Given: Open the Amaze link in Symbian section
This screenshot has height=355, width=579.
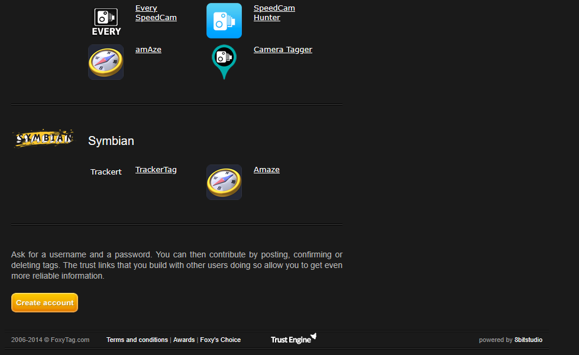Looking at the screenshot, I should (x=266, y=170).
